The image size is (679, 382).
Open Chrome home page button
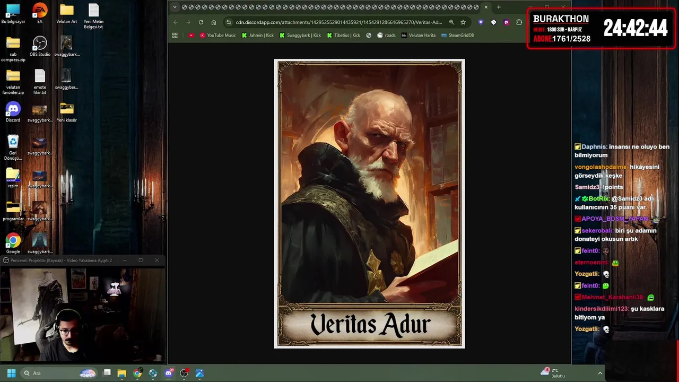(x=214, y=22)
